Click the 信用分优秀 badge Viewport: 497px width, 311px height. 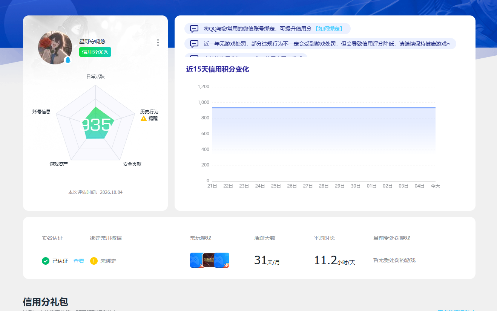(x=95, y=52)
